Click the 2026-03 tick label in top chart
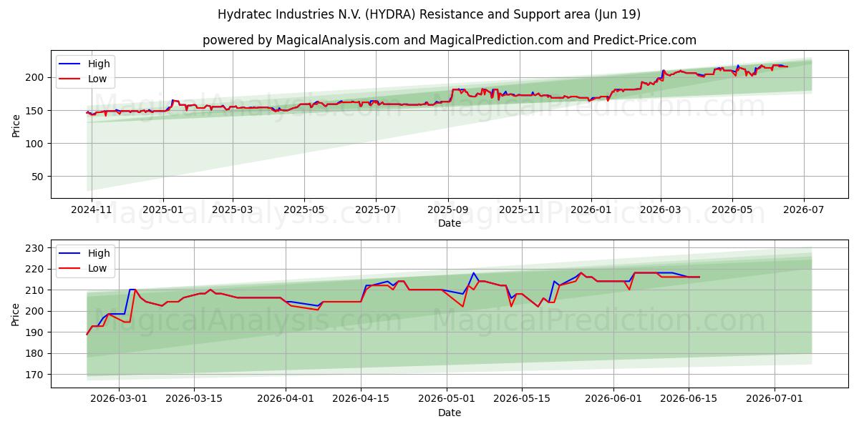 click(660, 209)
